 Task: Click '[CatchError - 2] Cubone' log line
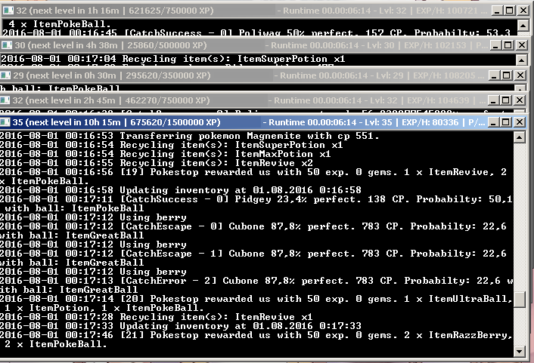(x=256, y=285)
